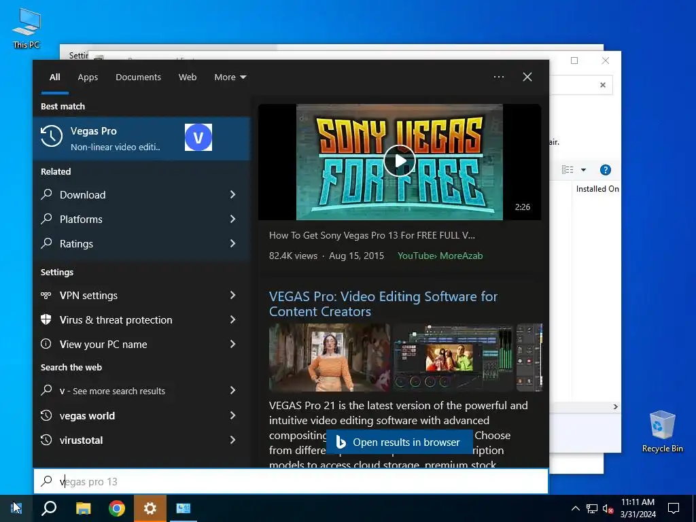Open the Windows Start menu
696x522 pixels.
pyautogui.click(x=16, y=508)
